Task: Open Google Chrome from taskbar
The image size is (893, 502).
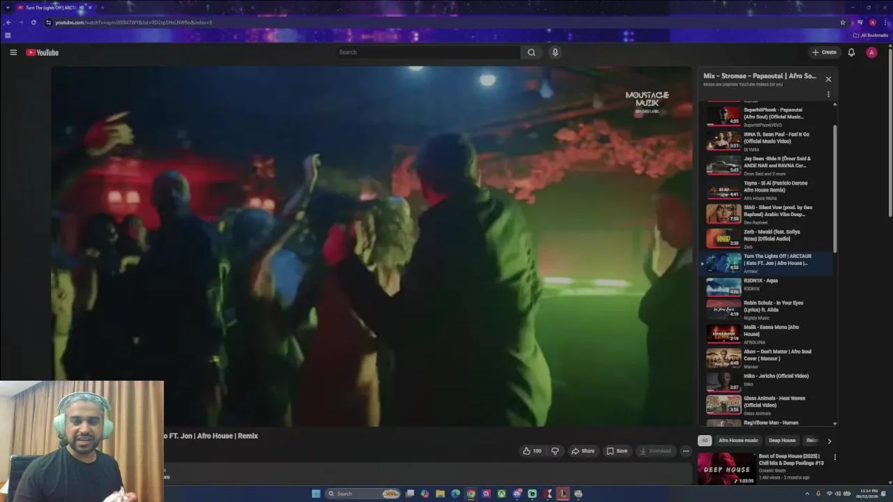Action: (x=471, y=494)
